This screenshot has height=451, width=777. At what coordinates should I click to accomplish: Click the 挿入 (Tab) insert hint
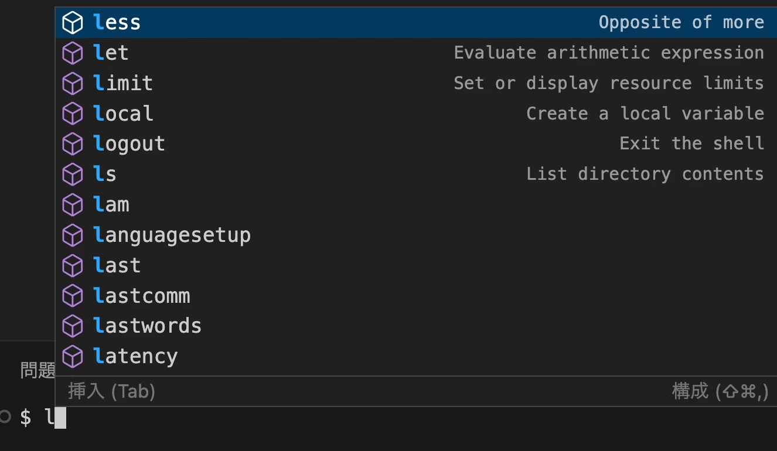coord(111,391)
